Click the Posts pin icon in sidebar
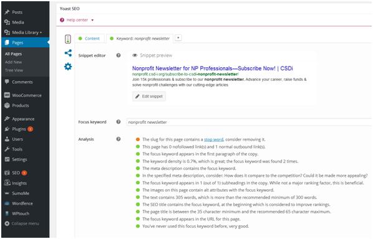This screenshot has width=373, height=239. pyautogui.click(x=7, y=12)
